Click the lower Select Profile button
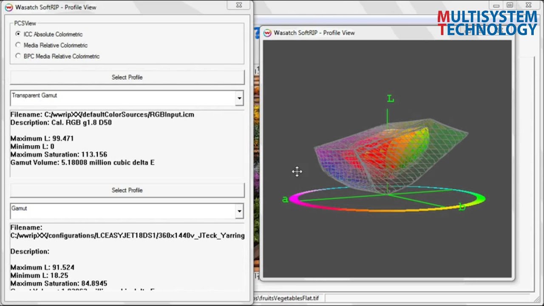544x306 pixels. (127, 190)
